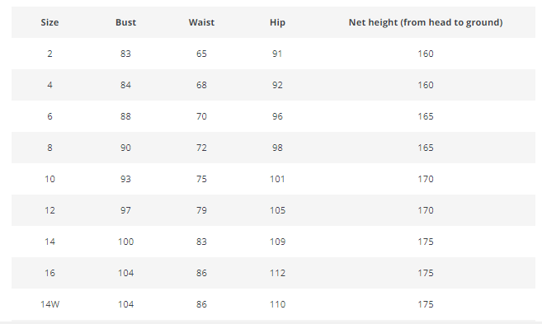
Task: Click bust value 100 in size 14 row
Action: click(x=125, y=242)
